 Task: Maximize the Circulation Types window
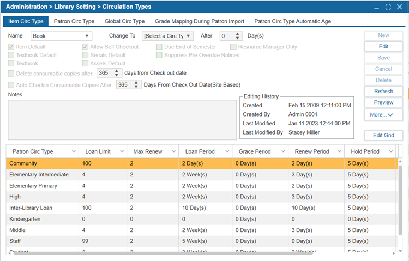[x=388, y=7]
